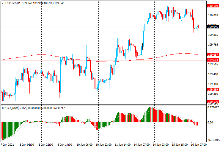The image size is (220, 148).
Task: Click the red 109.299 level price label
Action: (x=213, y=90)
